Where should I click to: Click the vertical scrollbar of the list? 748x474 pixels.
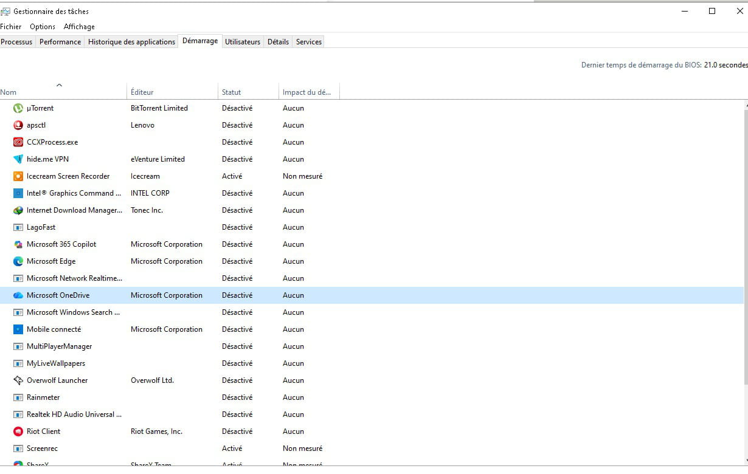[x=745, y=243]
